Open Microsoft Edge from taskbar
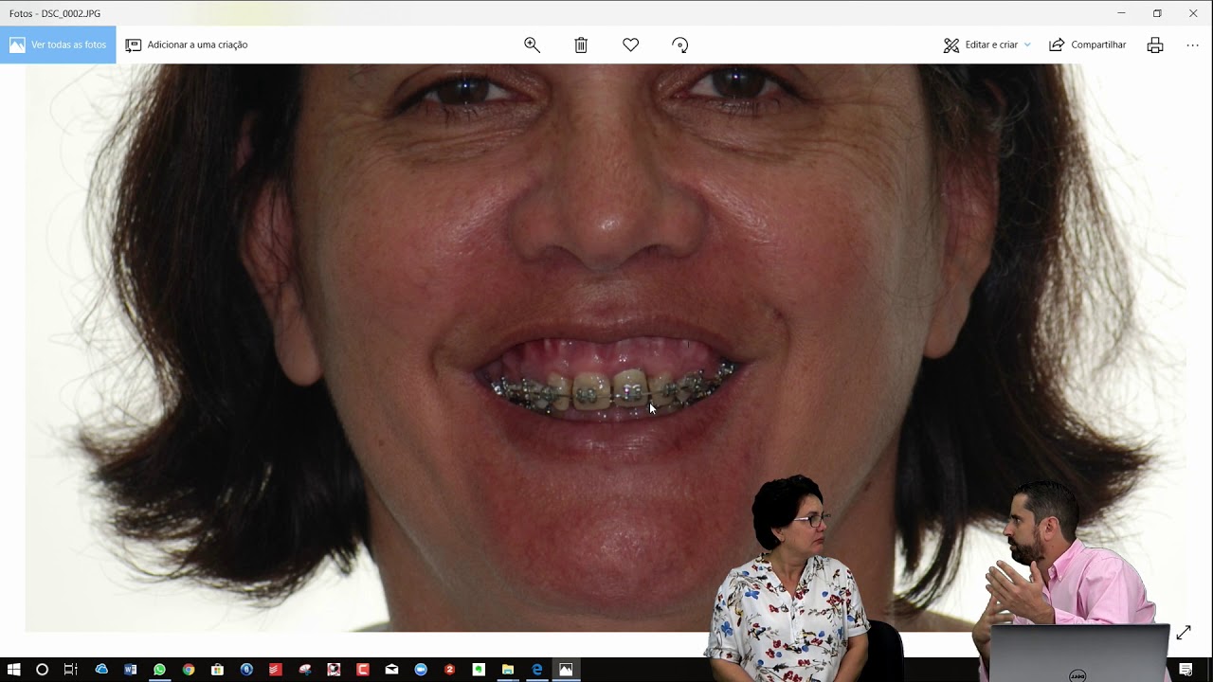1213x682 pixels. 536,670
